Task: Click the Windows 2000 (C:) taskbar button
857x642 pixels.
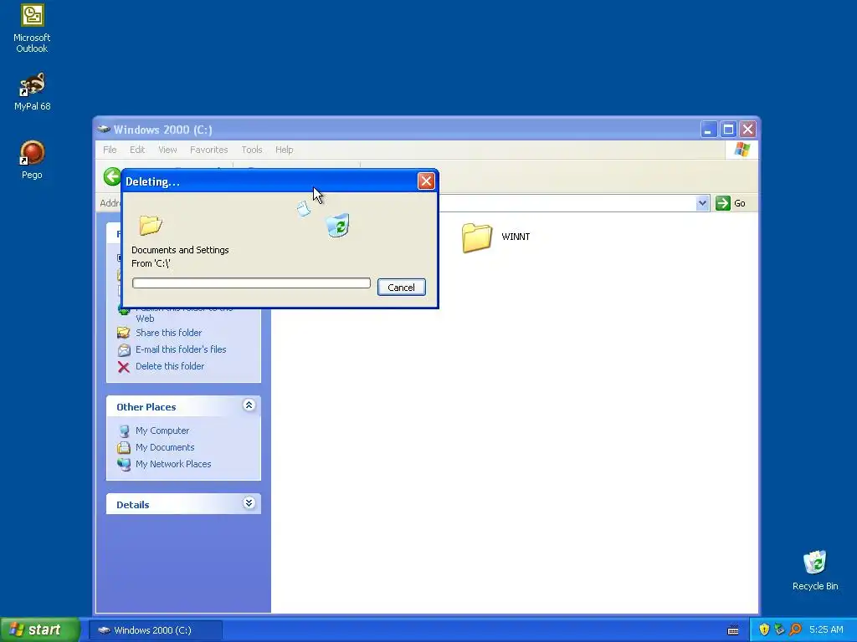Action: [x=156, y=630]
